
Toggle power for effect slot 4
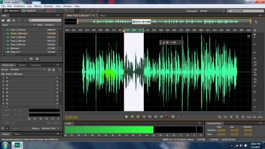(7, 89)
